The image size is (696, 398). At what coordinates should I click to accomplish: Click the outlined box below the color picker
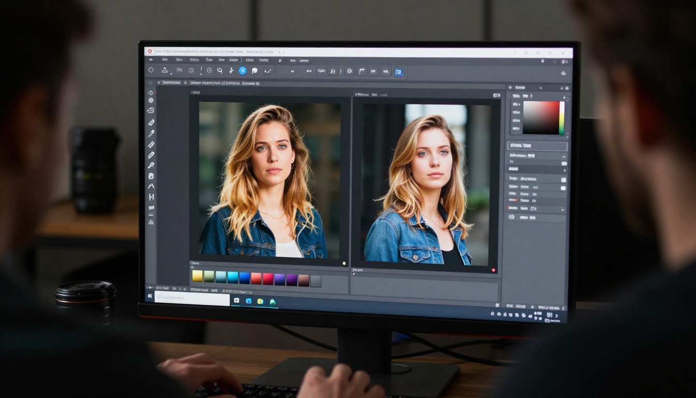(x=538, y=146)
